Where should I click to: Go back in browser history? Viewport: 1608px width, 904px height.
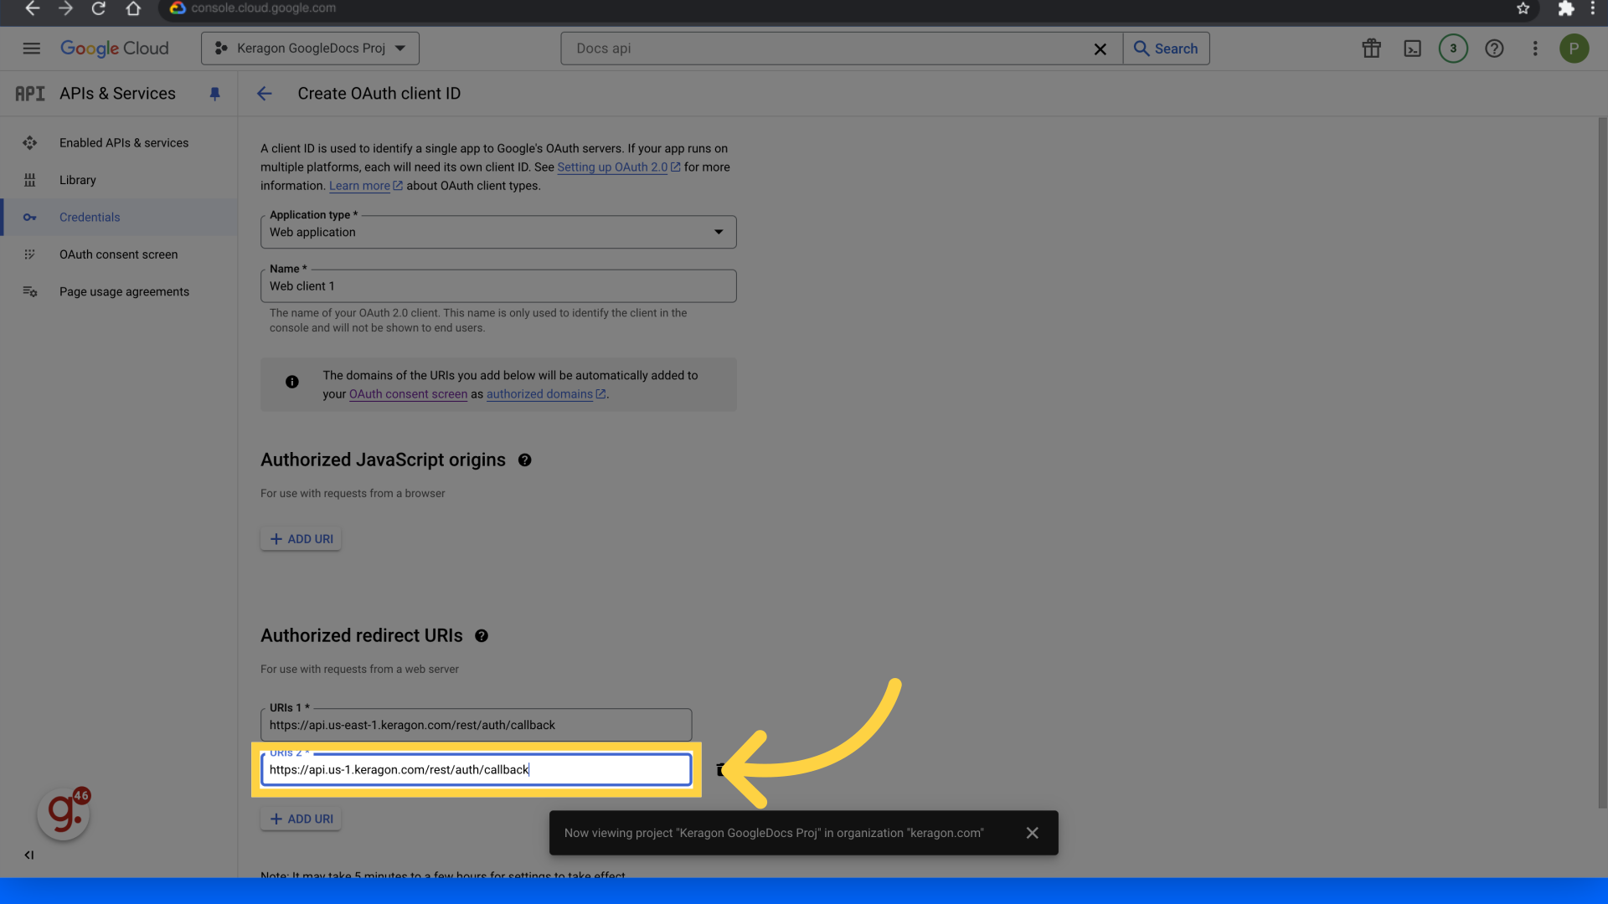tap(32, 8)
